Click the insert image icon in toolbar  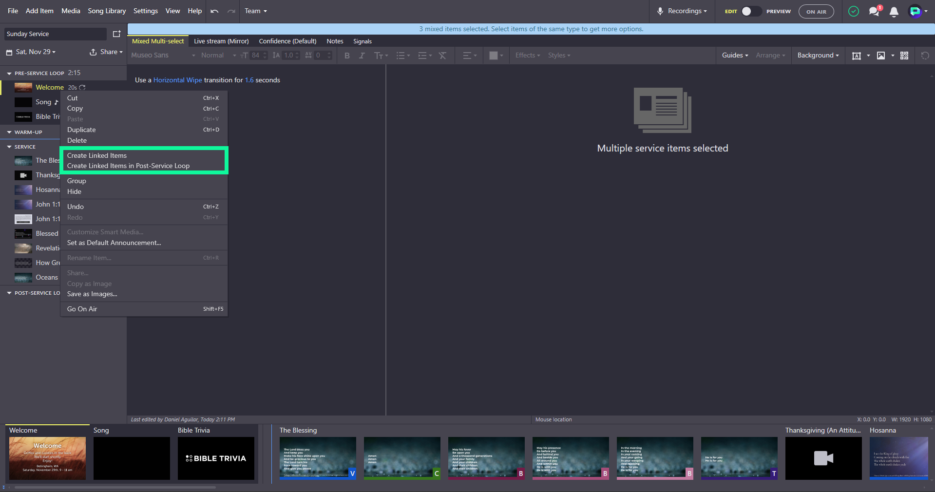tap(881, 56)
